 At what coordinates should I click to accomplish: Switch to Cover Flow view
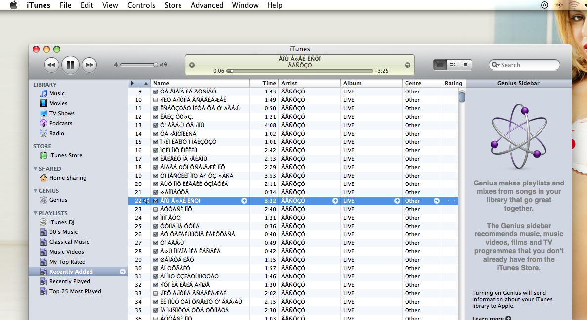(x=465, y=65)
